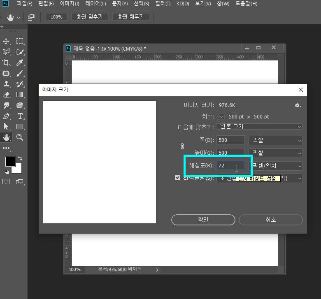
Task: Click the 100% zoom button
Action: [x=56, y=17]
